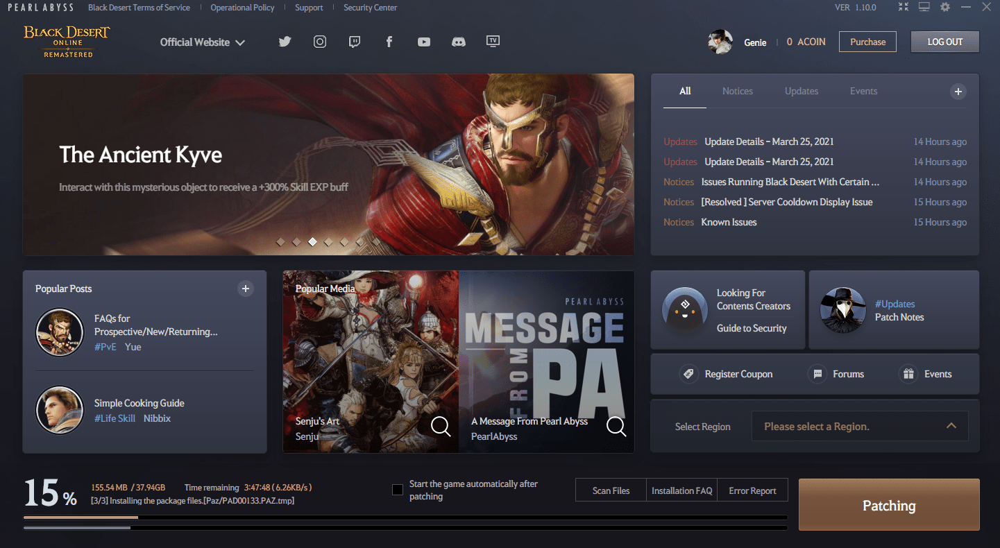This screenshot has height=548, width=1000.
Task: Enable starting the game automatically after patching
Action: (397, 489)
